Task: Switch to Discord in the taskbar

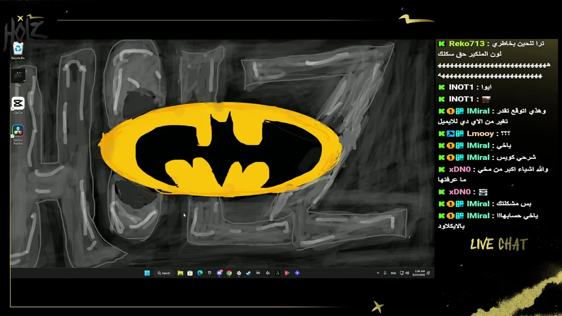Action: (220, 273)
